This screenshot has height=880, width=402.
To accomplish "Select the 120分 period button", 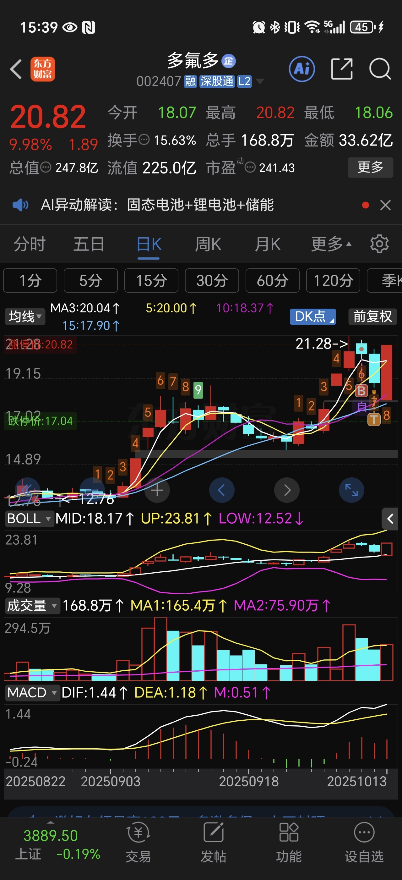I will tap(333, 280).
